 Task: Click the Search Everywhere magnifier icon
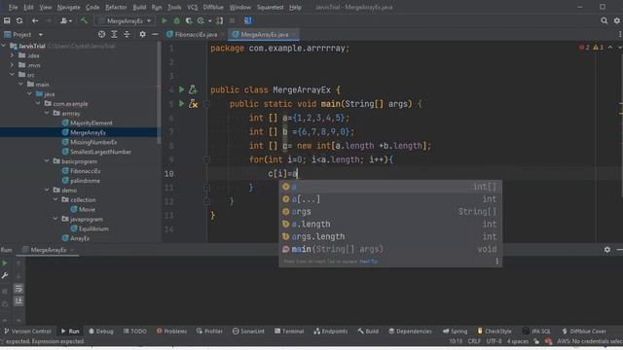click(x=604, y=20)
